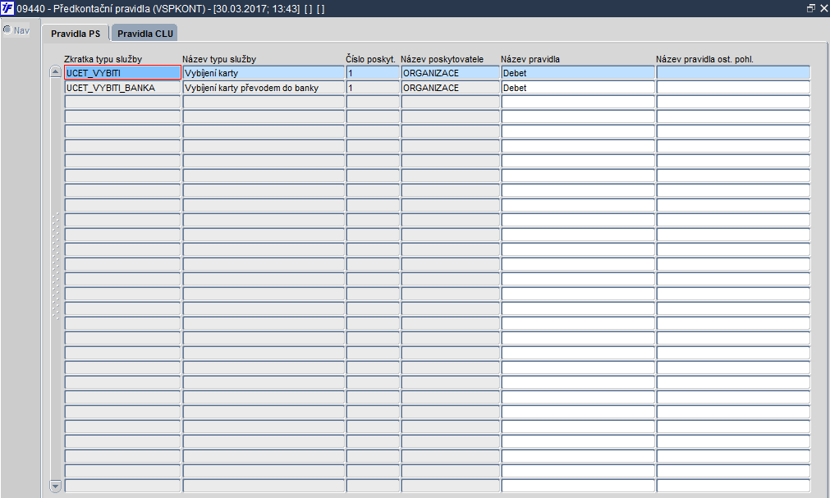The width and height of the screenshot is (830, 498).
Task: Select the UCET_VYBITI_BANKA cell
Action: point(123,88)
